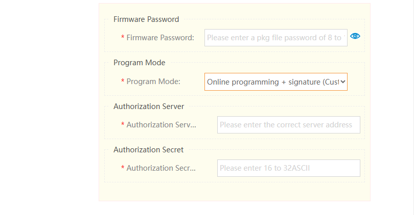
Task: Click the 'Authorization Server' section group heading
Action: (149, 106)
